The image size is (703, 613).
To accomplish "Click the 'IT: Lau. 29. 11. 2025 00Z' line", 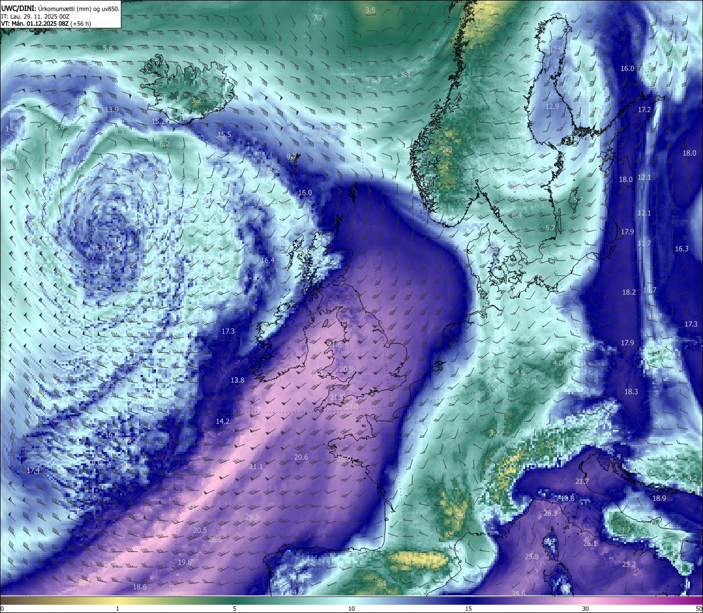I will 35,16.
